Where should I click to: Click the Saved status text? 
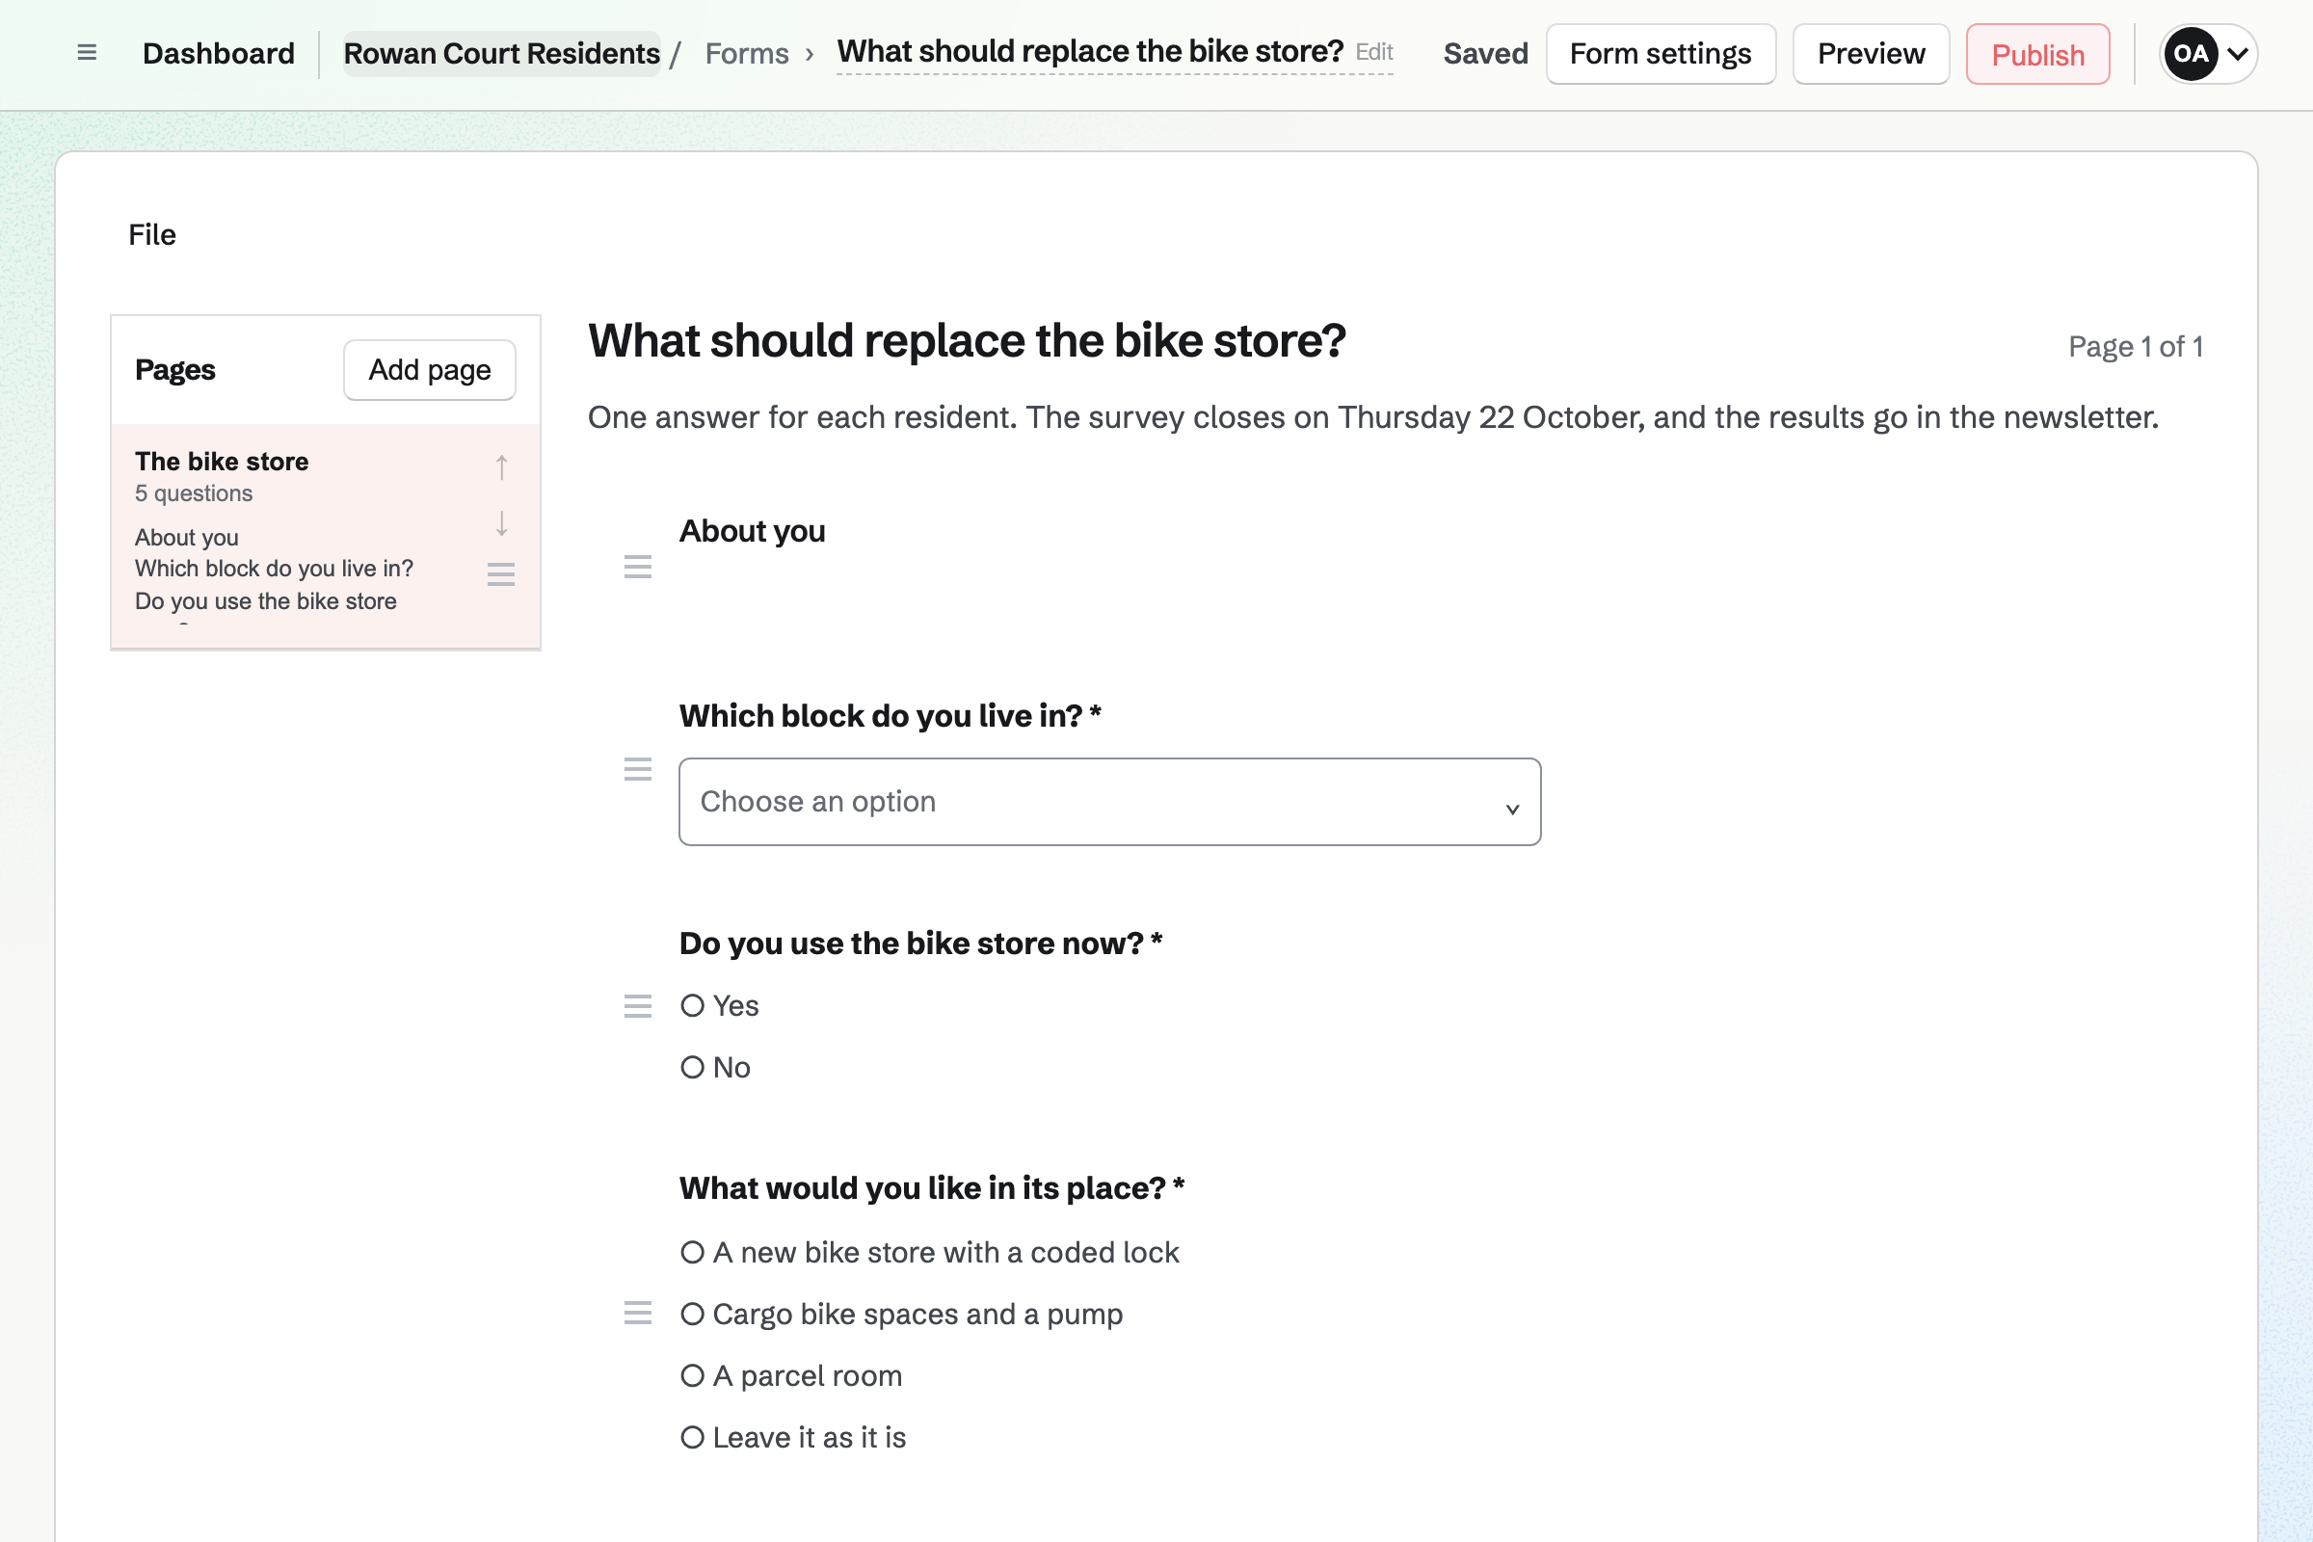(x=1485, y=53)
